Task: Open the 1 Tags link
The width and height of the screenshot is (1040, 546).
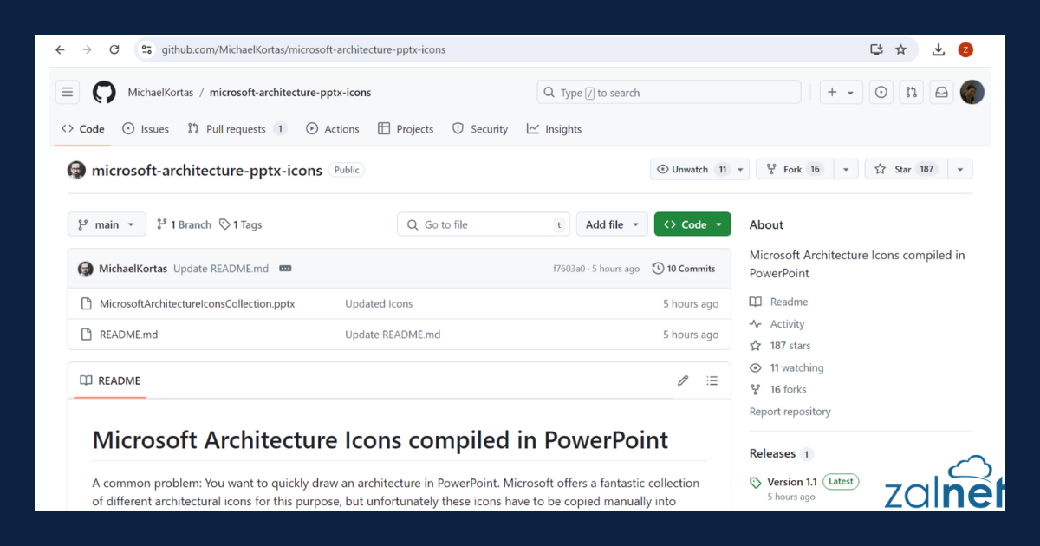Action: (x=241, y=224)
